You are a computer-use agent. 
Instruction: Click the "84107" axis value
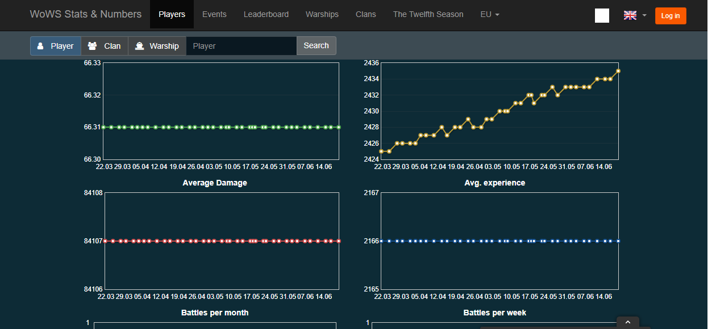click(93, 241)
